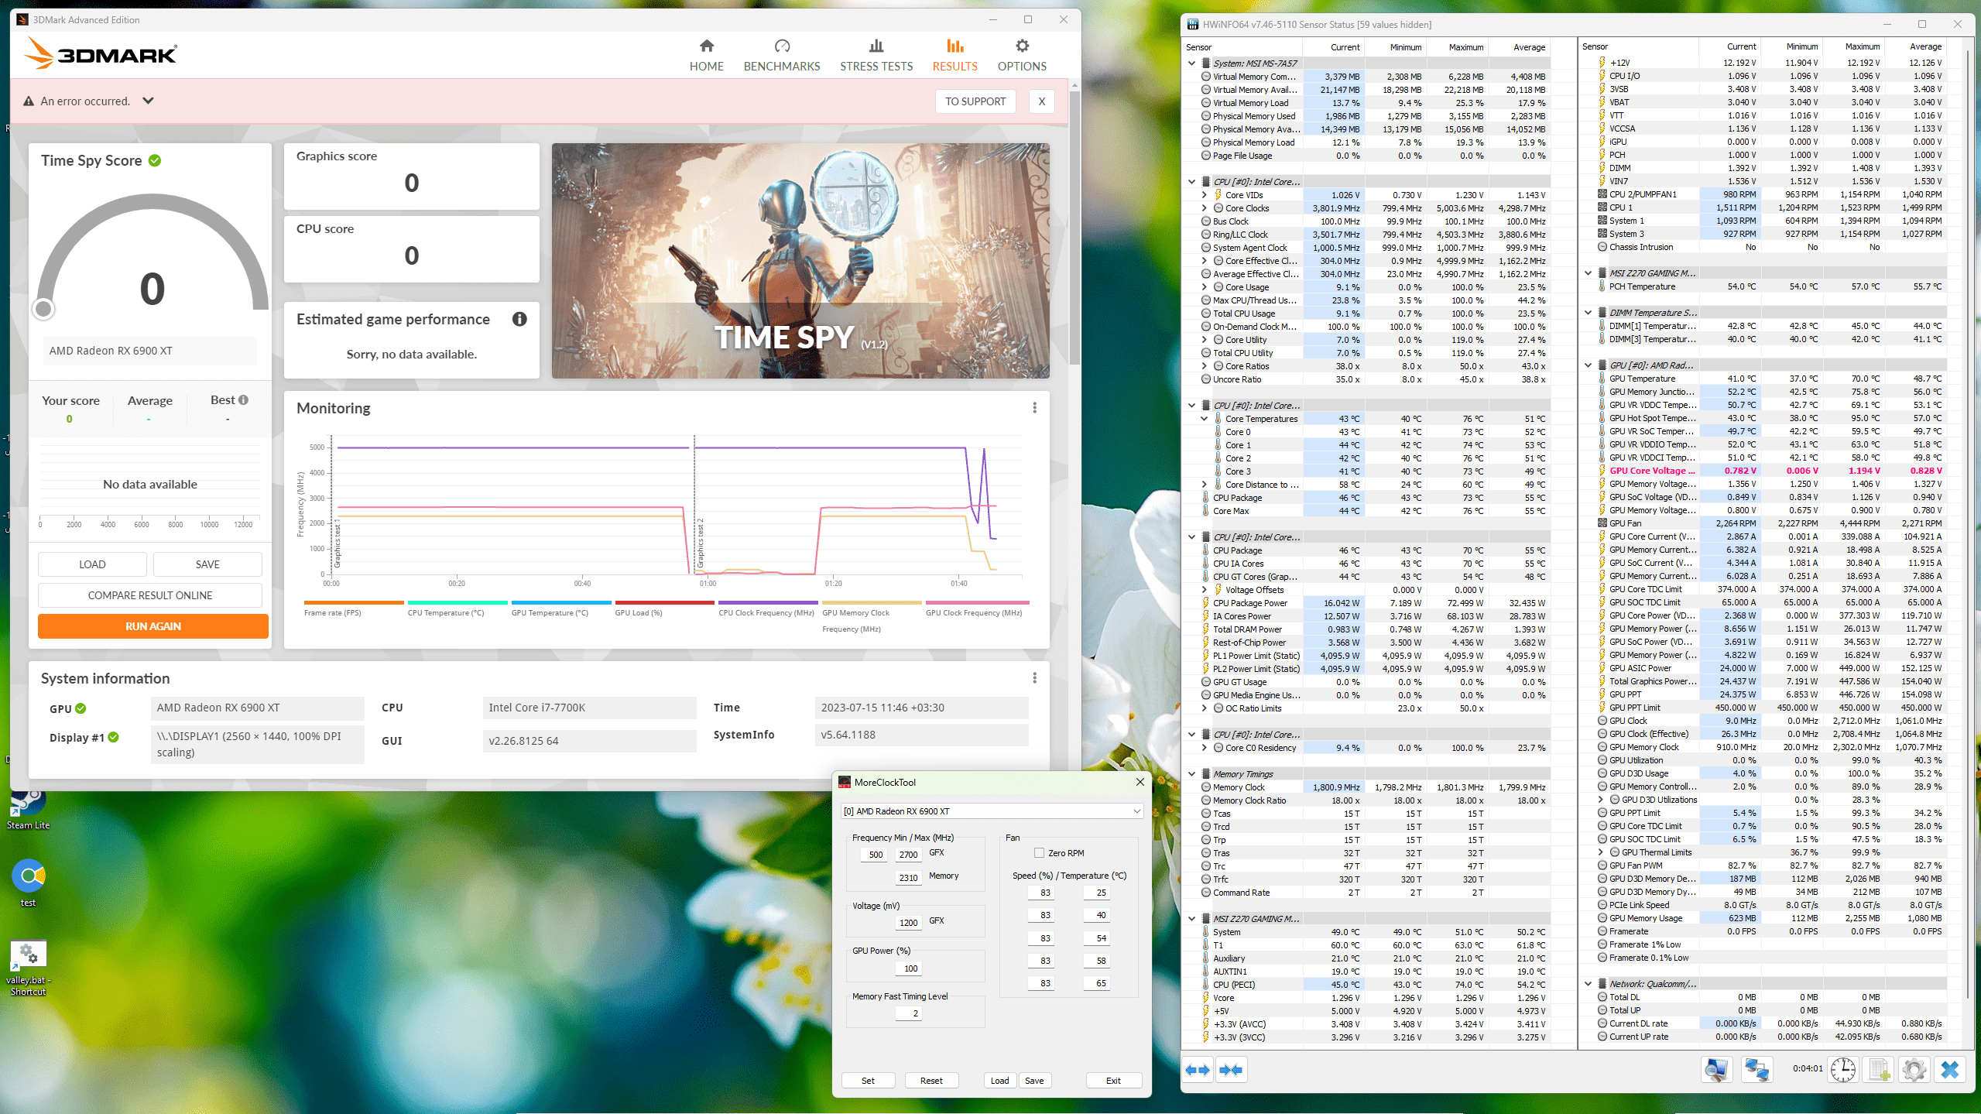Image resolution: width=1981 pixels, height=1114 pixels.
Task: Open AMD Radeon RX 6900 XT GPU dropdown
Action: pos(991,811)
